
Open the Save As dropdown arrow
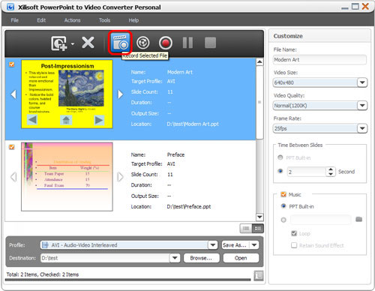point(254,245)
